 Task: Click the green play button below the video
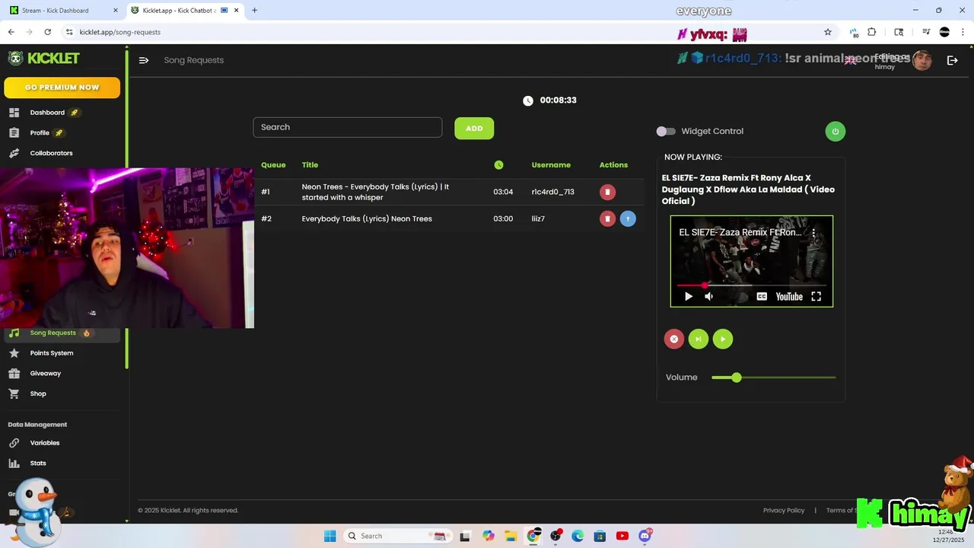[723, 339]
